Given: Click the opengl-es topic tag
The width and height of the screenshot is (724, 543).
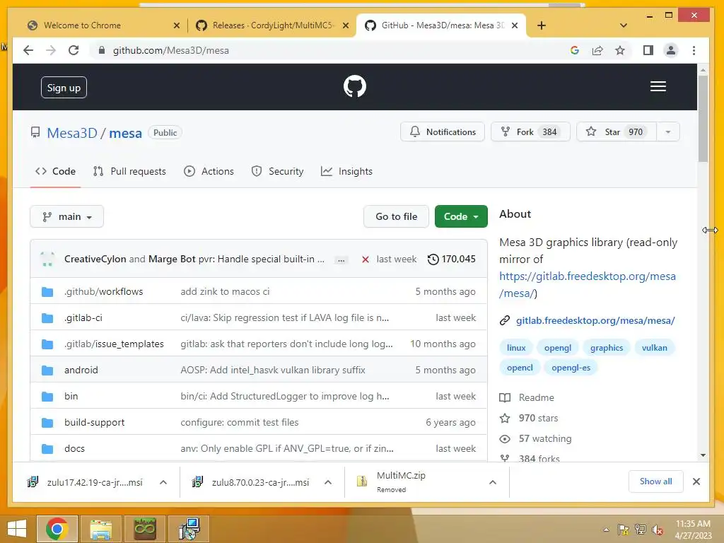Looking at the screenshot, I should click(x=571, y=368).
